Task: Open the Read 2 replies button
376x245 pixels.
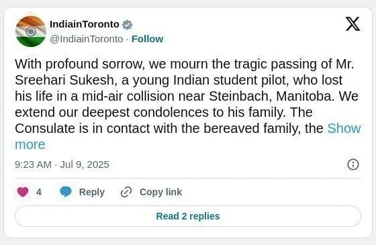Action: [188, 216]
